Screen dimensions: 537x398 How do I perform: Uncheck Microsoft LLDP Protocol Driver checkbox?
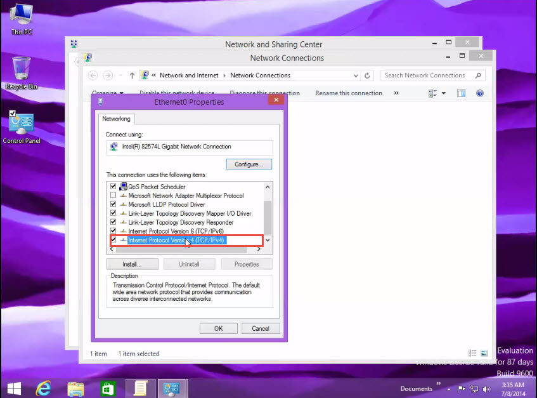pos(113,204)
